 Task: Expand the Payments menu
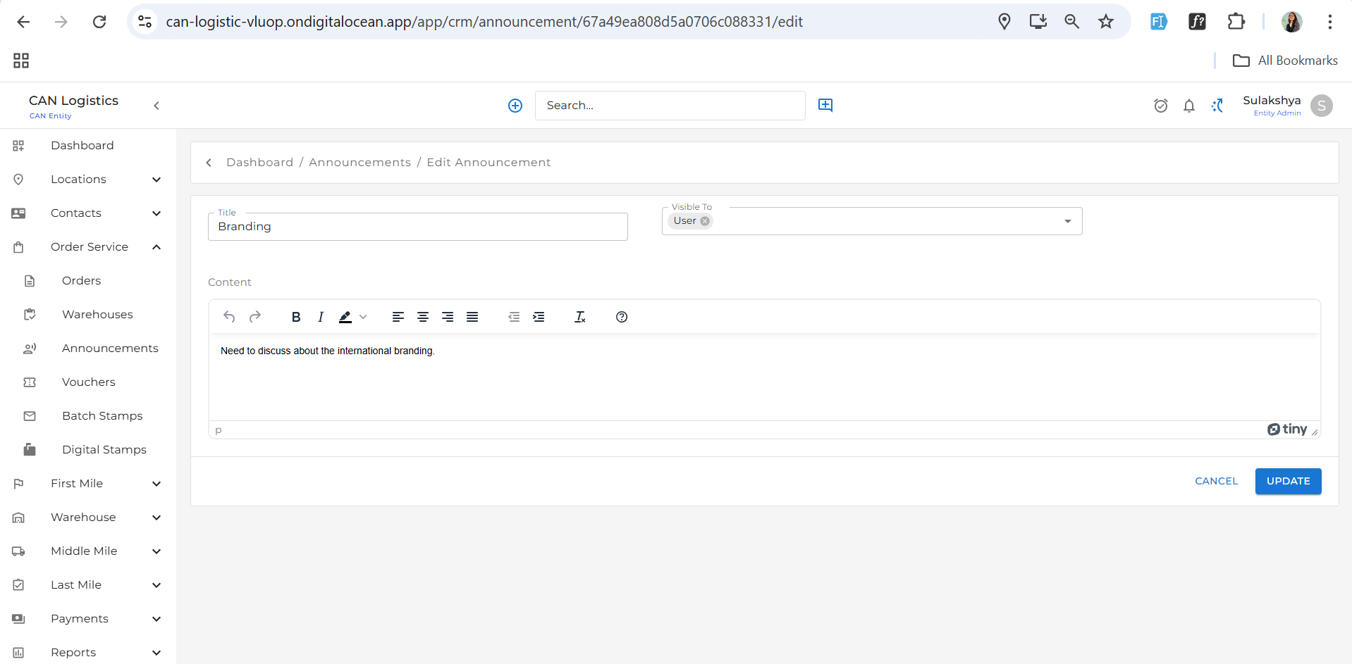coord(88,619)
